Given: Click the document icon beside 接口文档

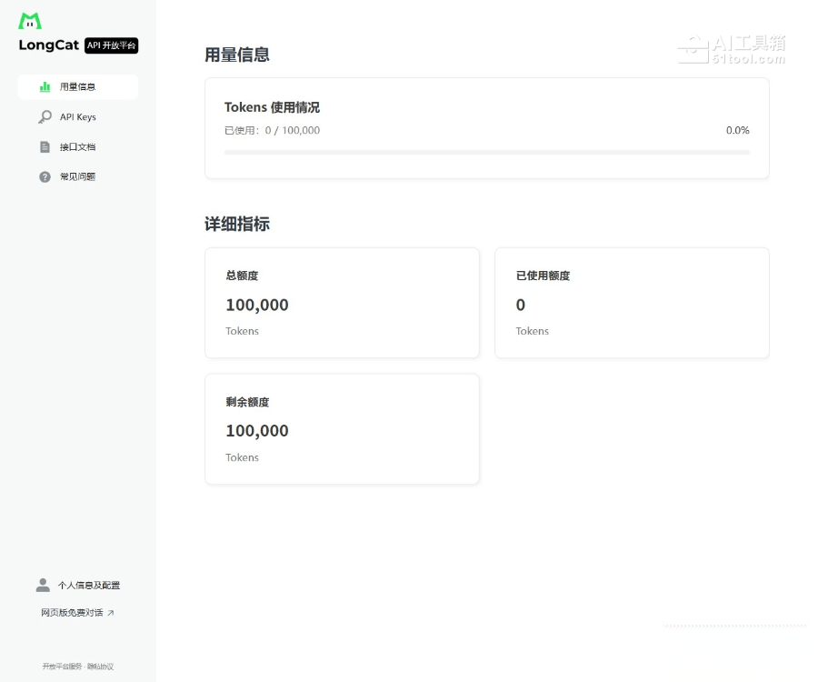Looking at the screenshot, I should [x=45, y=147].
